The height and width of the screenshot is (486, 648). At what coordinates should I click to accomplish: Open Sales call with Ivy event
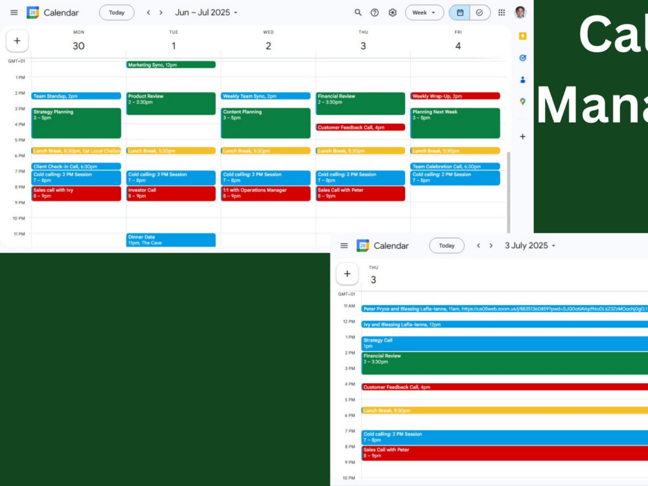pyautogui.click(x=76, y=193)
